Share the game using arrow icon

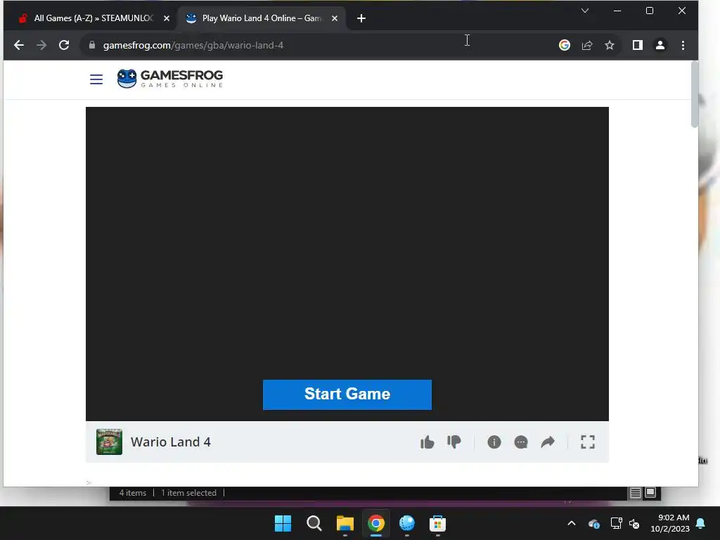tap(547, 442)
